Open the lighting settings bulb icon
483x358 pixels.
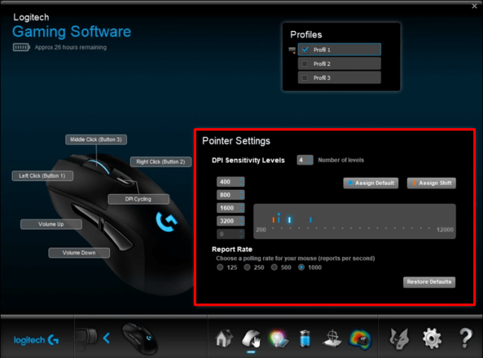(x=279, y=338)
